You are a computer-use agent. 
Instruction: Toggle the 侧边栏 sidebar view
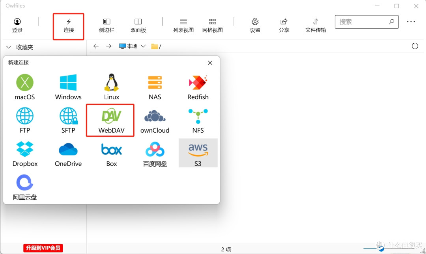pos(106,25)
